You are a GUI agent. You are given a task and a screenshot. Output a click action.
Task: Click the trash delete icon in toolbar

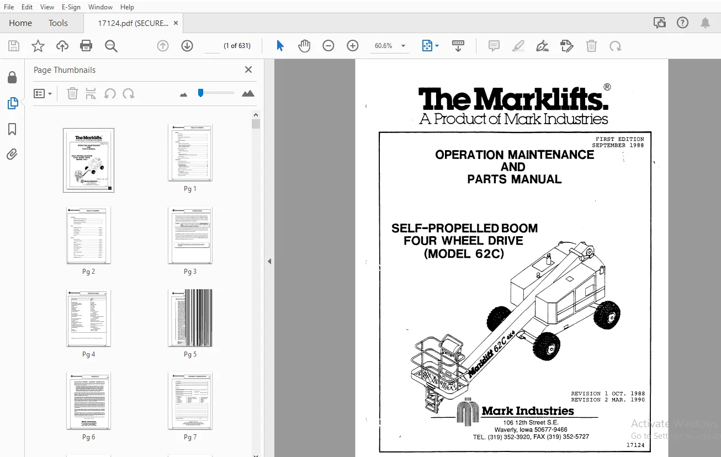[591, 46]
